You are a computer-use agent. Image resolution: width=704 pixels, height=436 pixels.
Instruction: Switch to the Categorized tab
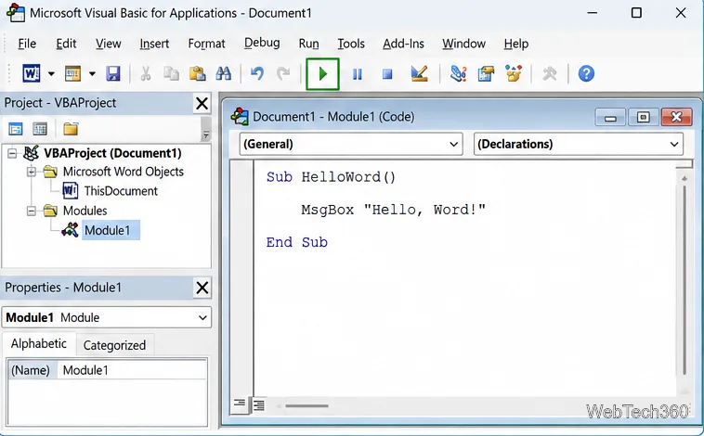(x=114, y=345)
